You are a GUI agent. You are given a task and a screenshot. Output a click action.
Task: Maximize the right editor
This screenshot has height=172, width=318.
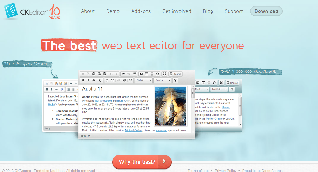(x=221, y=83)
